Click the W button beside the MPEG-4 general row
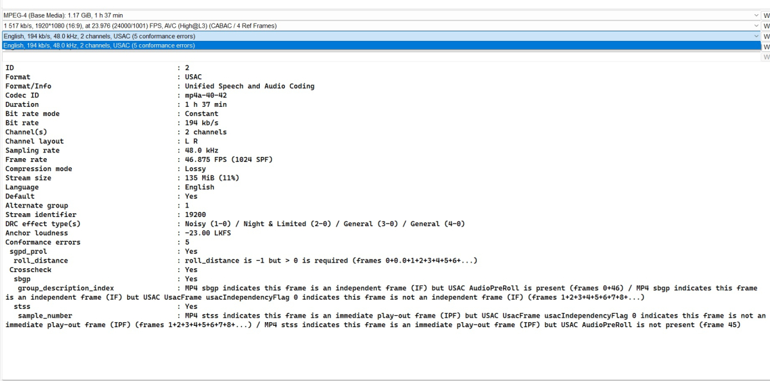770x381 pixels. click(766, 15)
